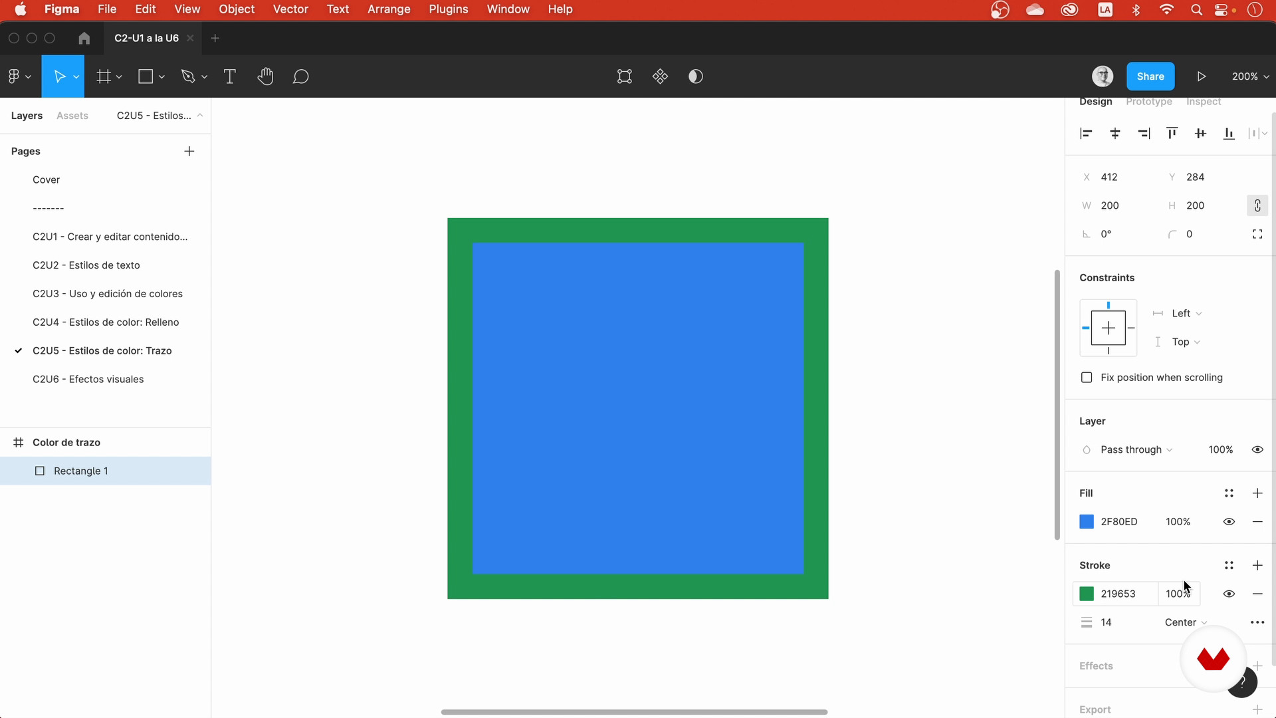Click the Share button

coord(1150,76)
